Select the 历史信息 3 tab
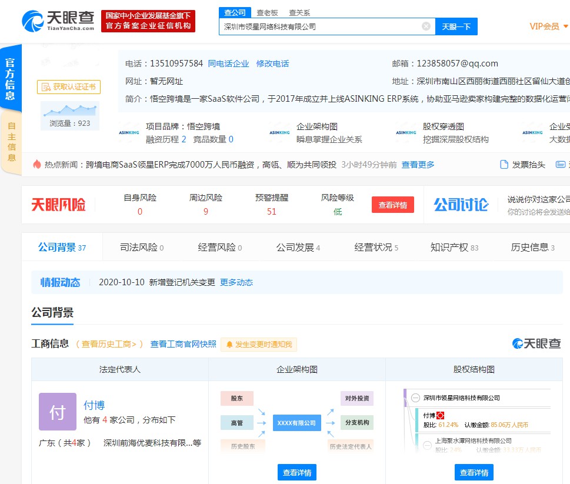The image size is (570, 484). pyautogui.click(x=532, y=248)
